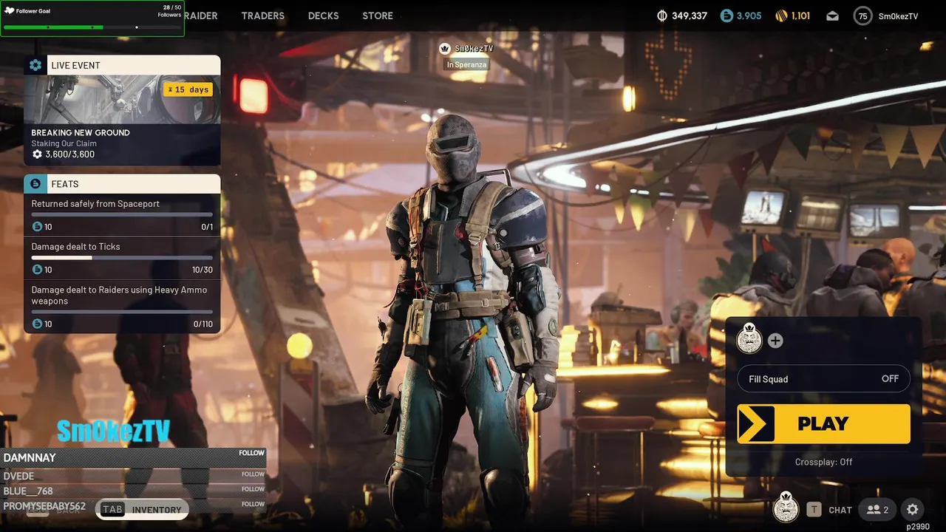The image size is (946, 532).
Task: Click the Damage dealt to Raiders feat text
Action: 119,296
